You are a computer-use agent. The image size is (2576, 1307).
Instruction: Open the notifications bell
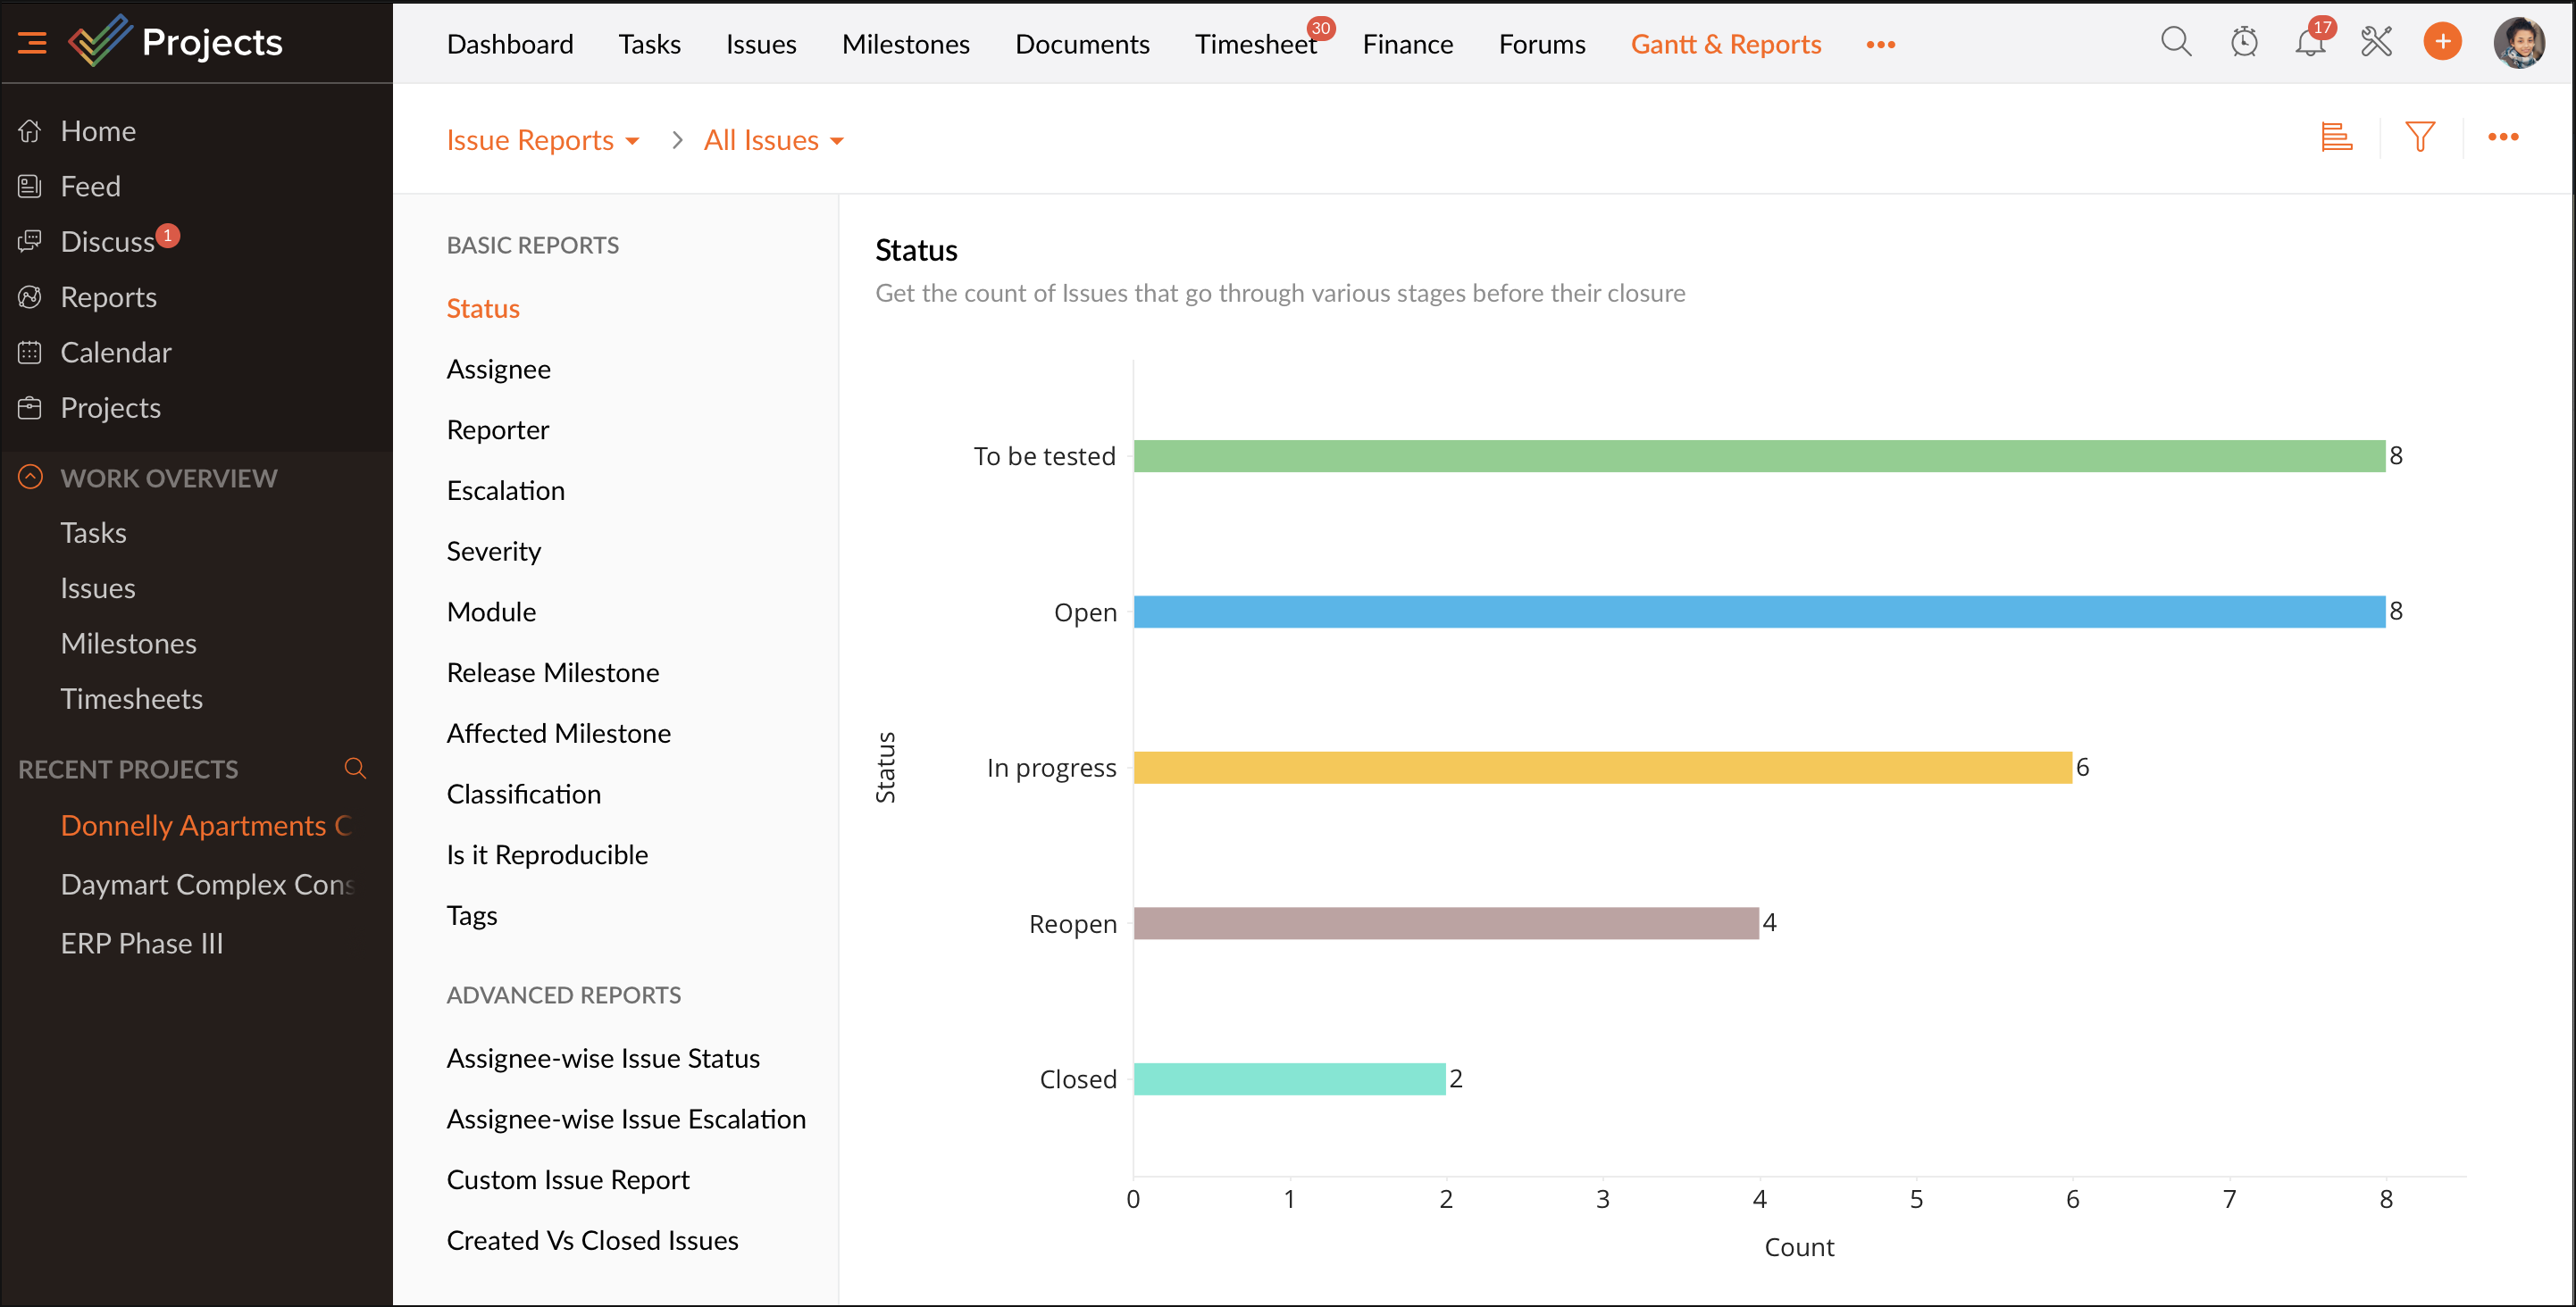click(2309, 42)
